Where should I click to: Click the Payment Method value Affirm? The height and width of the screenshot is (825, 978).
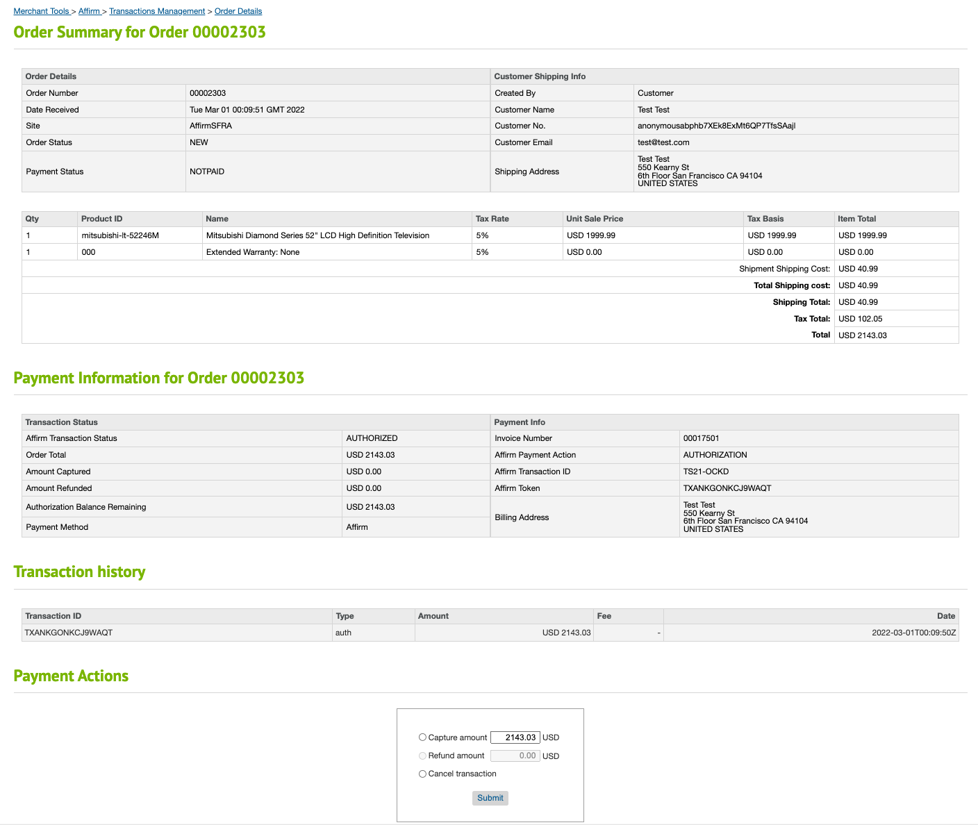357,527
